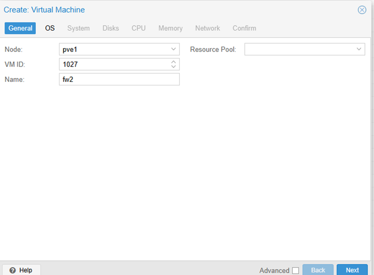Switch to the CPU tab
The image size is (374, 275).
click(138, 28)
